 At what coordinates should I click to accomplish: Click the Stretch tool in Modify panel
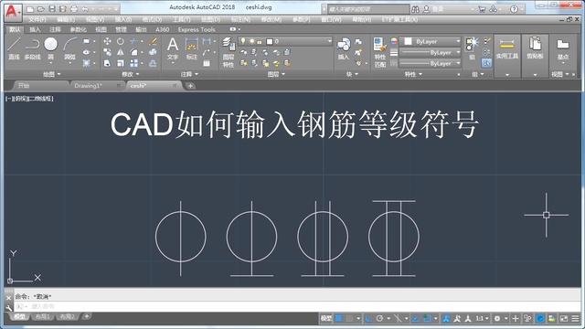click(x=107, y=63)
